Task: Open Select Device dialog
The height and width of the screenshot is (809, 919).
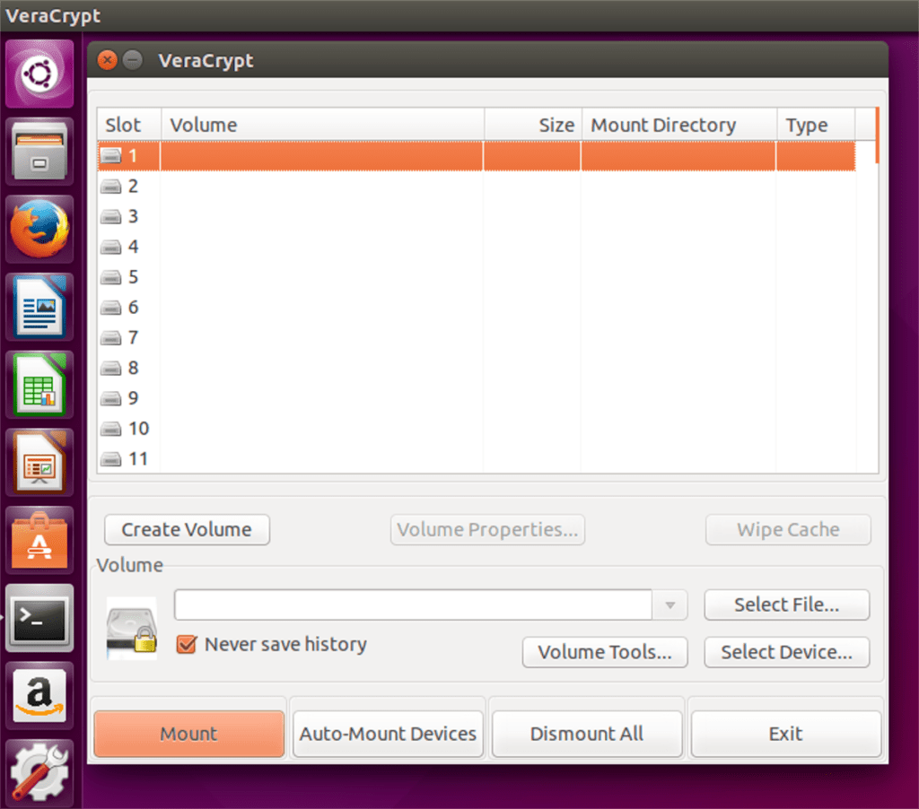Action: pos(786,652)
